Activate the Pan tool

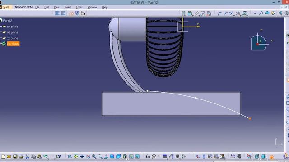tap(82, 157)
